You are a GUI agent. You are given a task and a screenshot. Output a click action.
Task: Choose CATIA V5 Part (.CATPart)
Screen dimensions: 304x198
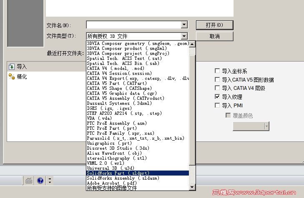coord(138,83)
